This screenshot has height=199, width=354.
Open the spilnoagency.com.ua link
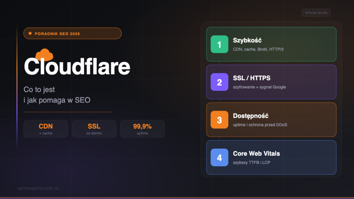point(38,188)
